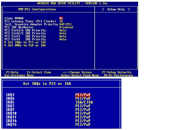
Task: Select the highlighted 'No' value for Clear NVRAM
Action: (61, 18)
